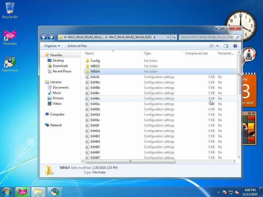Click the refresh button beside address bar
Screen dimensions: 263x197
coord(174,37)
